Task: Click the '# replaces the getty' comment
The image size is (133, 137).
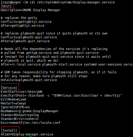Action: tap(19, 18)
